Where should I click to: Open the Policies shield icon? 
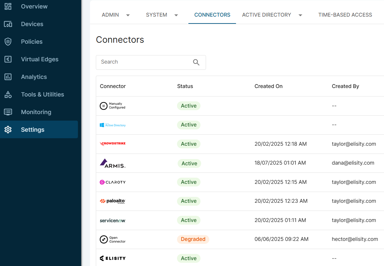pos(8,41)
